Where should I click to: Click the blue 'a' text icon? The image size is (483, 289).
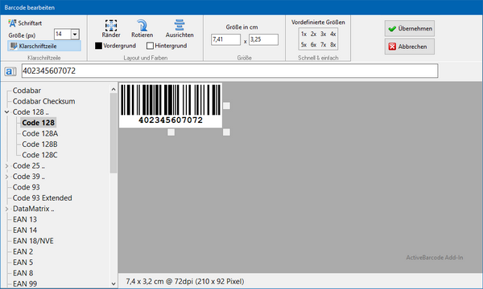[x=10, y=71]
